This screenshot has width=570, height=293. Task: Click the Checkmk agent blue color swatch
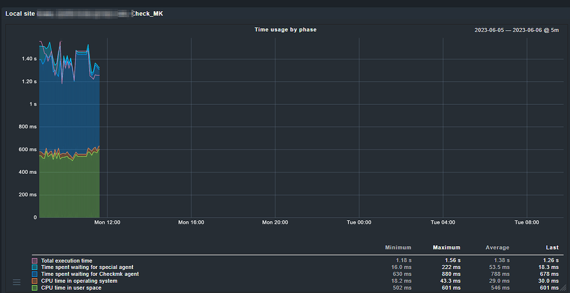(x=35, y=274)
